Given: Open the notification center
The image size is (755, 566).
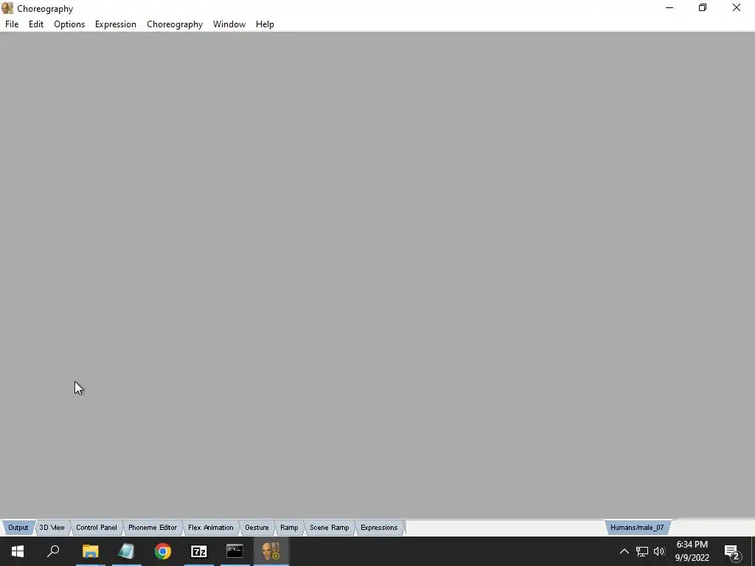Looking at the screenshot, I should pos(732,551).
